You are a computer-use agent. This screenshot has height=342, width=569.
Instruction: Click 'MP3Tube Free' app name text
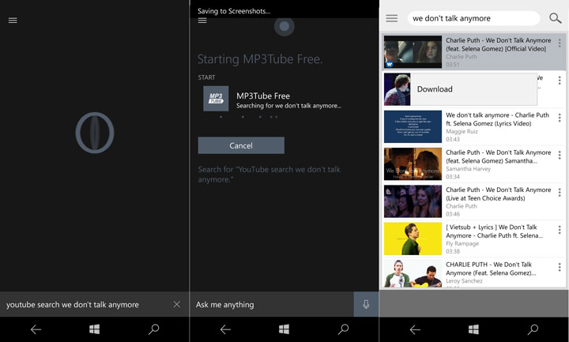point(263,96)
